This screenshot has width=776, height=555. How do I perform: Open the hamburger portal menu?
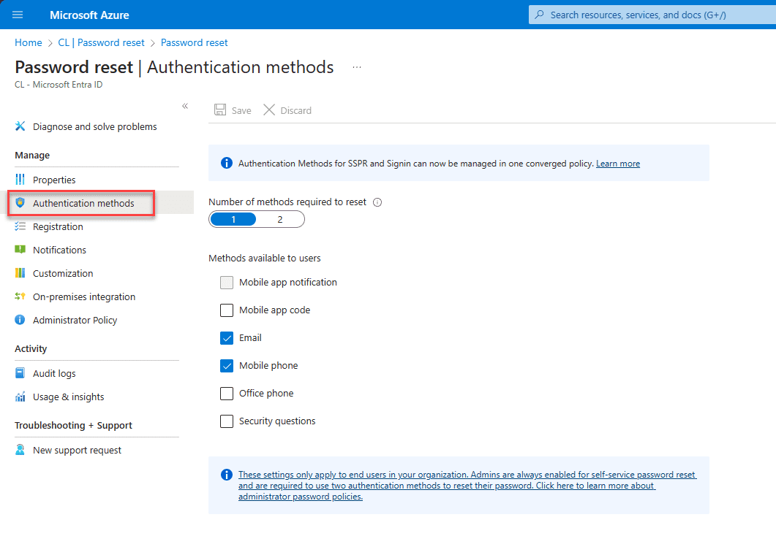click(18, 15)
